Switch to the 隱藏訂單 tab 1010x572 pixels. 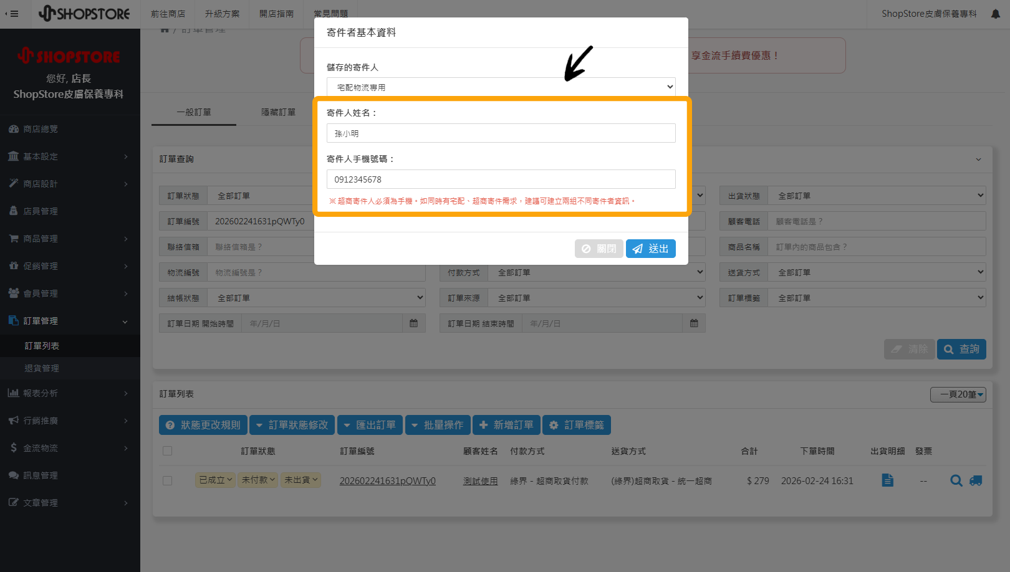[x=278, y=112]
